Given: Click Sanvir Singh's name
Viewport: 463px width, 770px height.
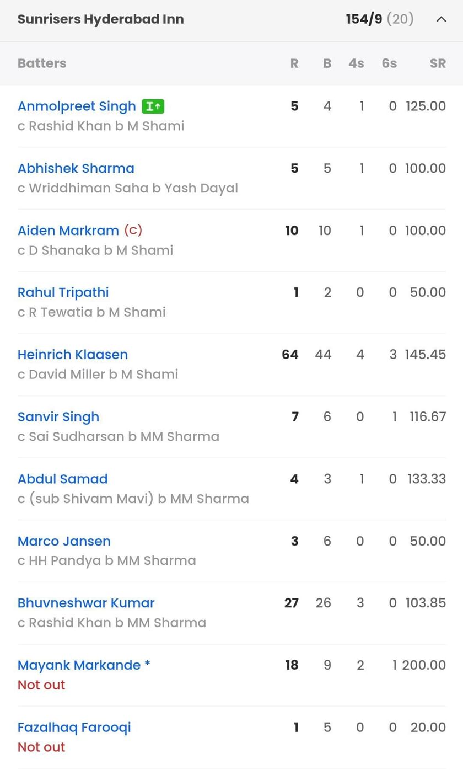Looking at the screenshot, I should point(58,417).
